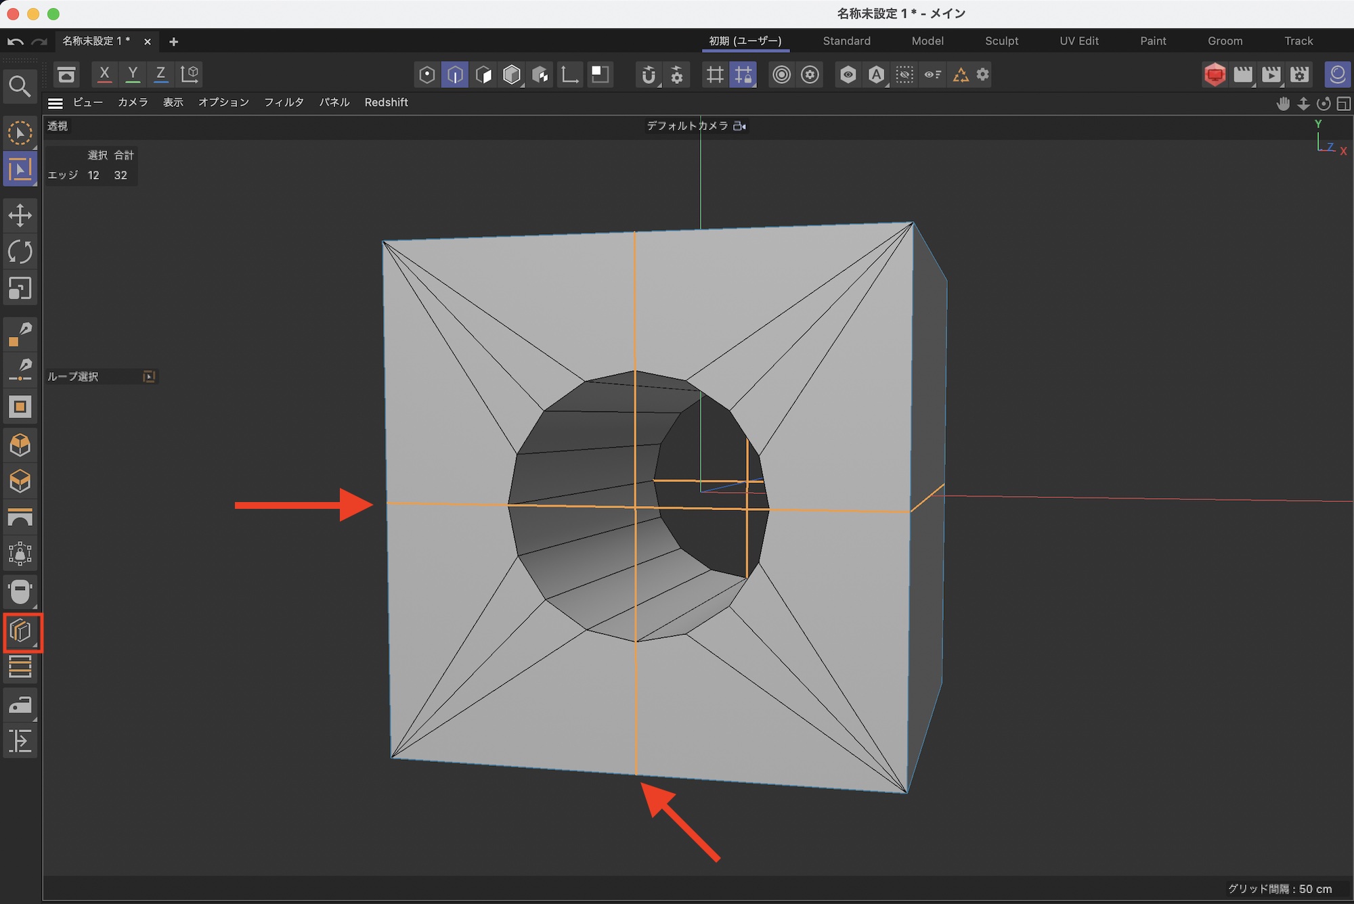Open the render settings clapperboard gear icon
Screen dimensions: 1354x904
click(1300, 74)
